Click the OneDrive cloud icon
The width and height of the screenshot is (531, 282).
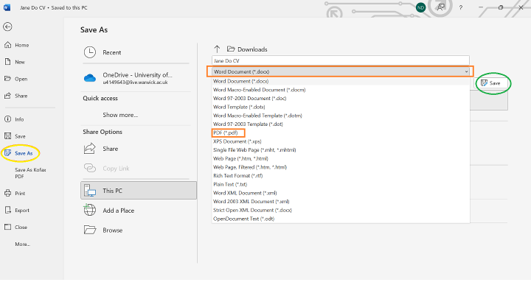click(90, 78)
